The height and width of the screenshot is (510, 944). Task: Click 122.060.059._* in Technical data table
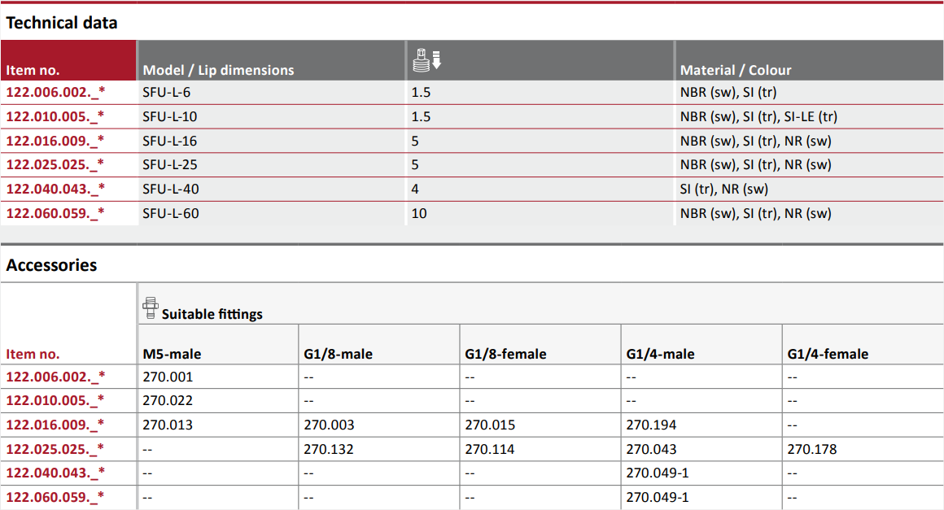pyautogui.click(x=55, y=213)
